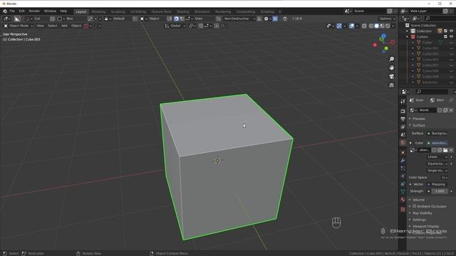The height and width of the screenshot is (256, 456).
Task: Select the Collection row in outliner
Action: (x=424, y=31)
